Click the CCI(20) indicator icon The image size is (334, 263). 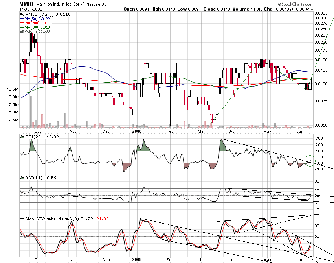click(22, 136)
